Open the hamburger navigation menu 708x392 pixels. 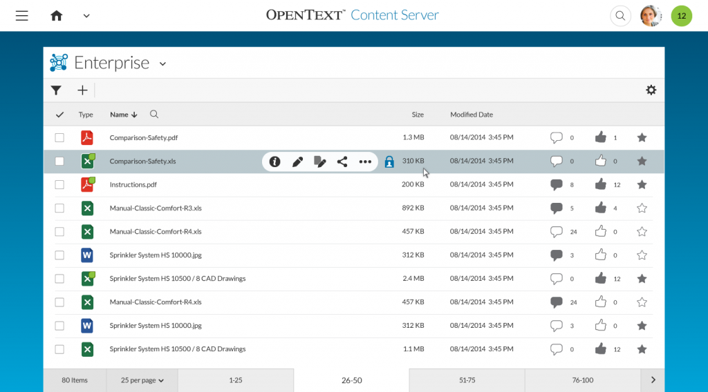point(21,16)
